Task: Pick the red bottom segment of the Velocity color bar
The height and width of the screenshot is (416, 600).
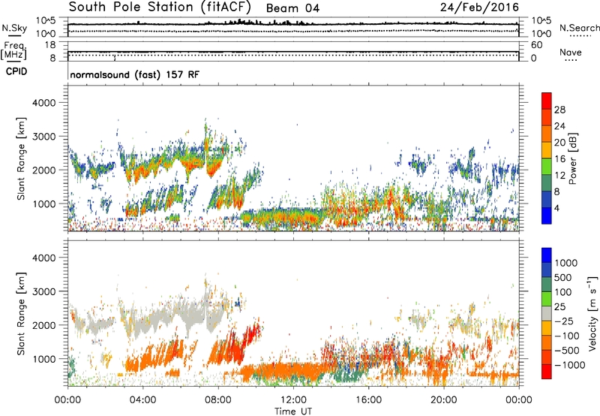Action: pyautogui.click(x=547, y=372)
